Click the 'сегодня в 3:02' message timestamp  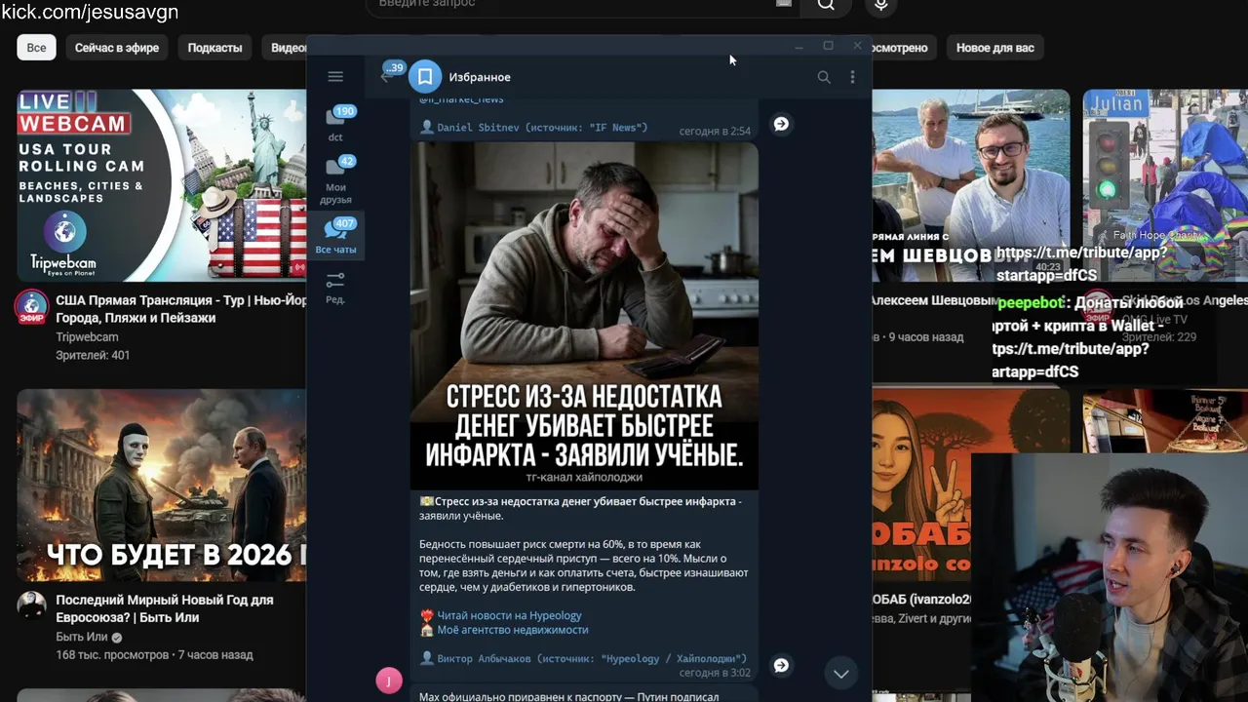(715, 673)
